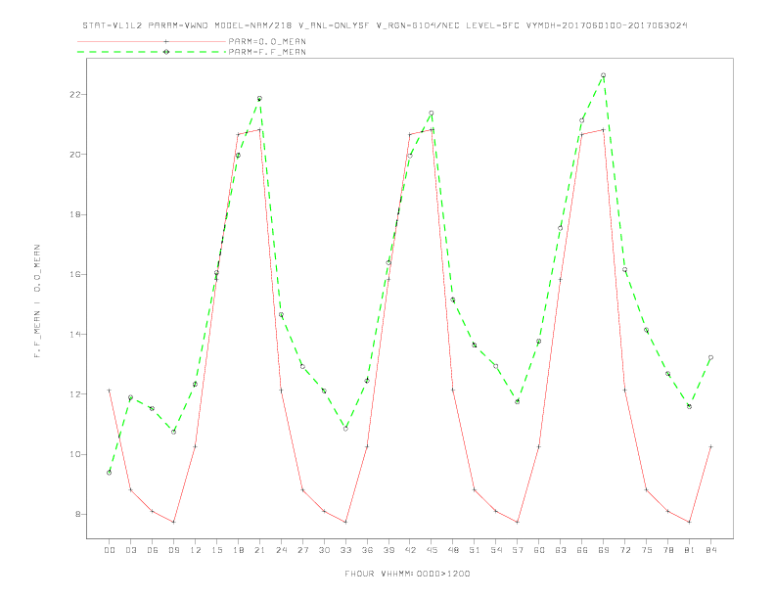Click the red plus marker at forecast hour 00
The width and height of the screenshot is (775, 599).
(x=110, y=391)
